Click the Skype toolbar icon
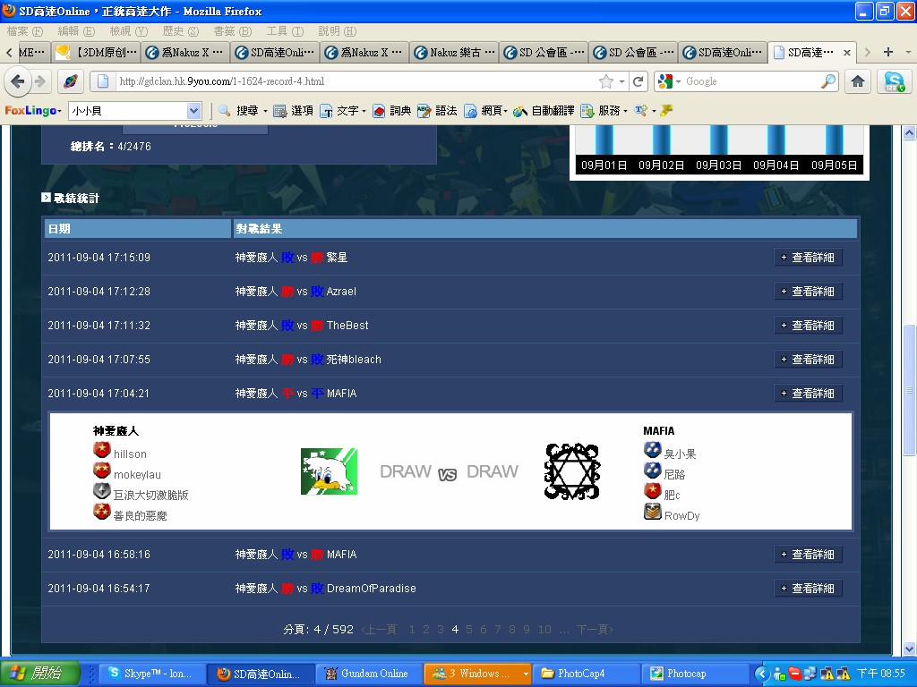917x687 pixels. tap(894, 81)
